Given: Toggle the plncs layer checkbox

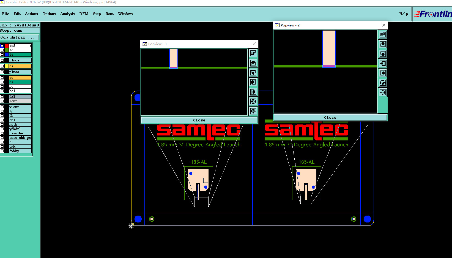Looking at the screenshot, I should 2,60.
